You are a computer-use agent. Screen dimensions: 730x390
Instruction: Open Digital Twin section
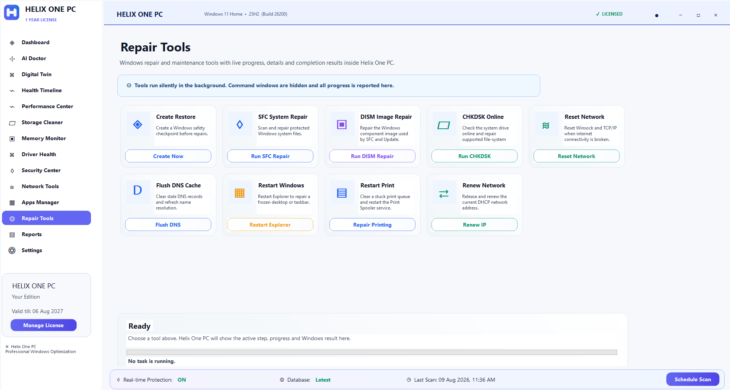pyautogui.click(x=46, y=74)
